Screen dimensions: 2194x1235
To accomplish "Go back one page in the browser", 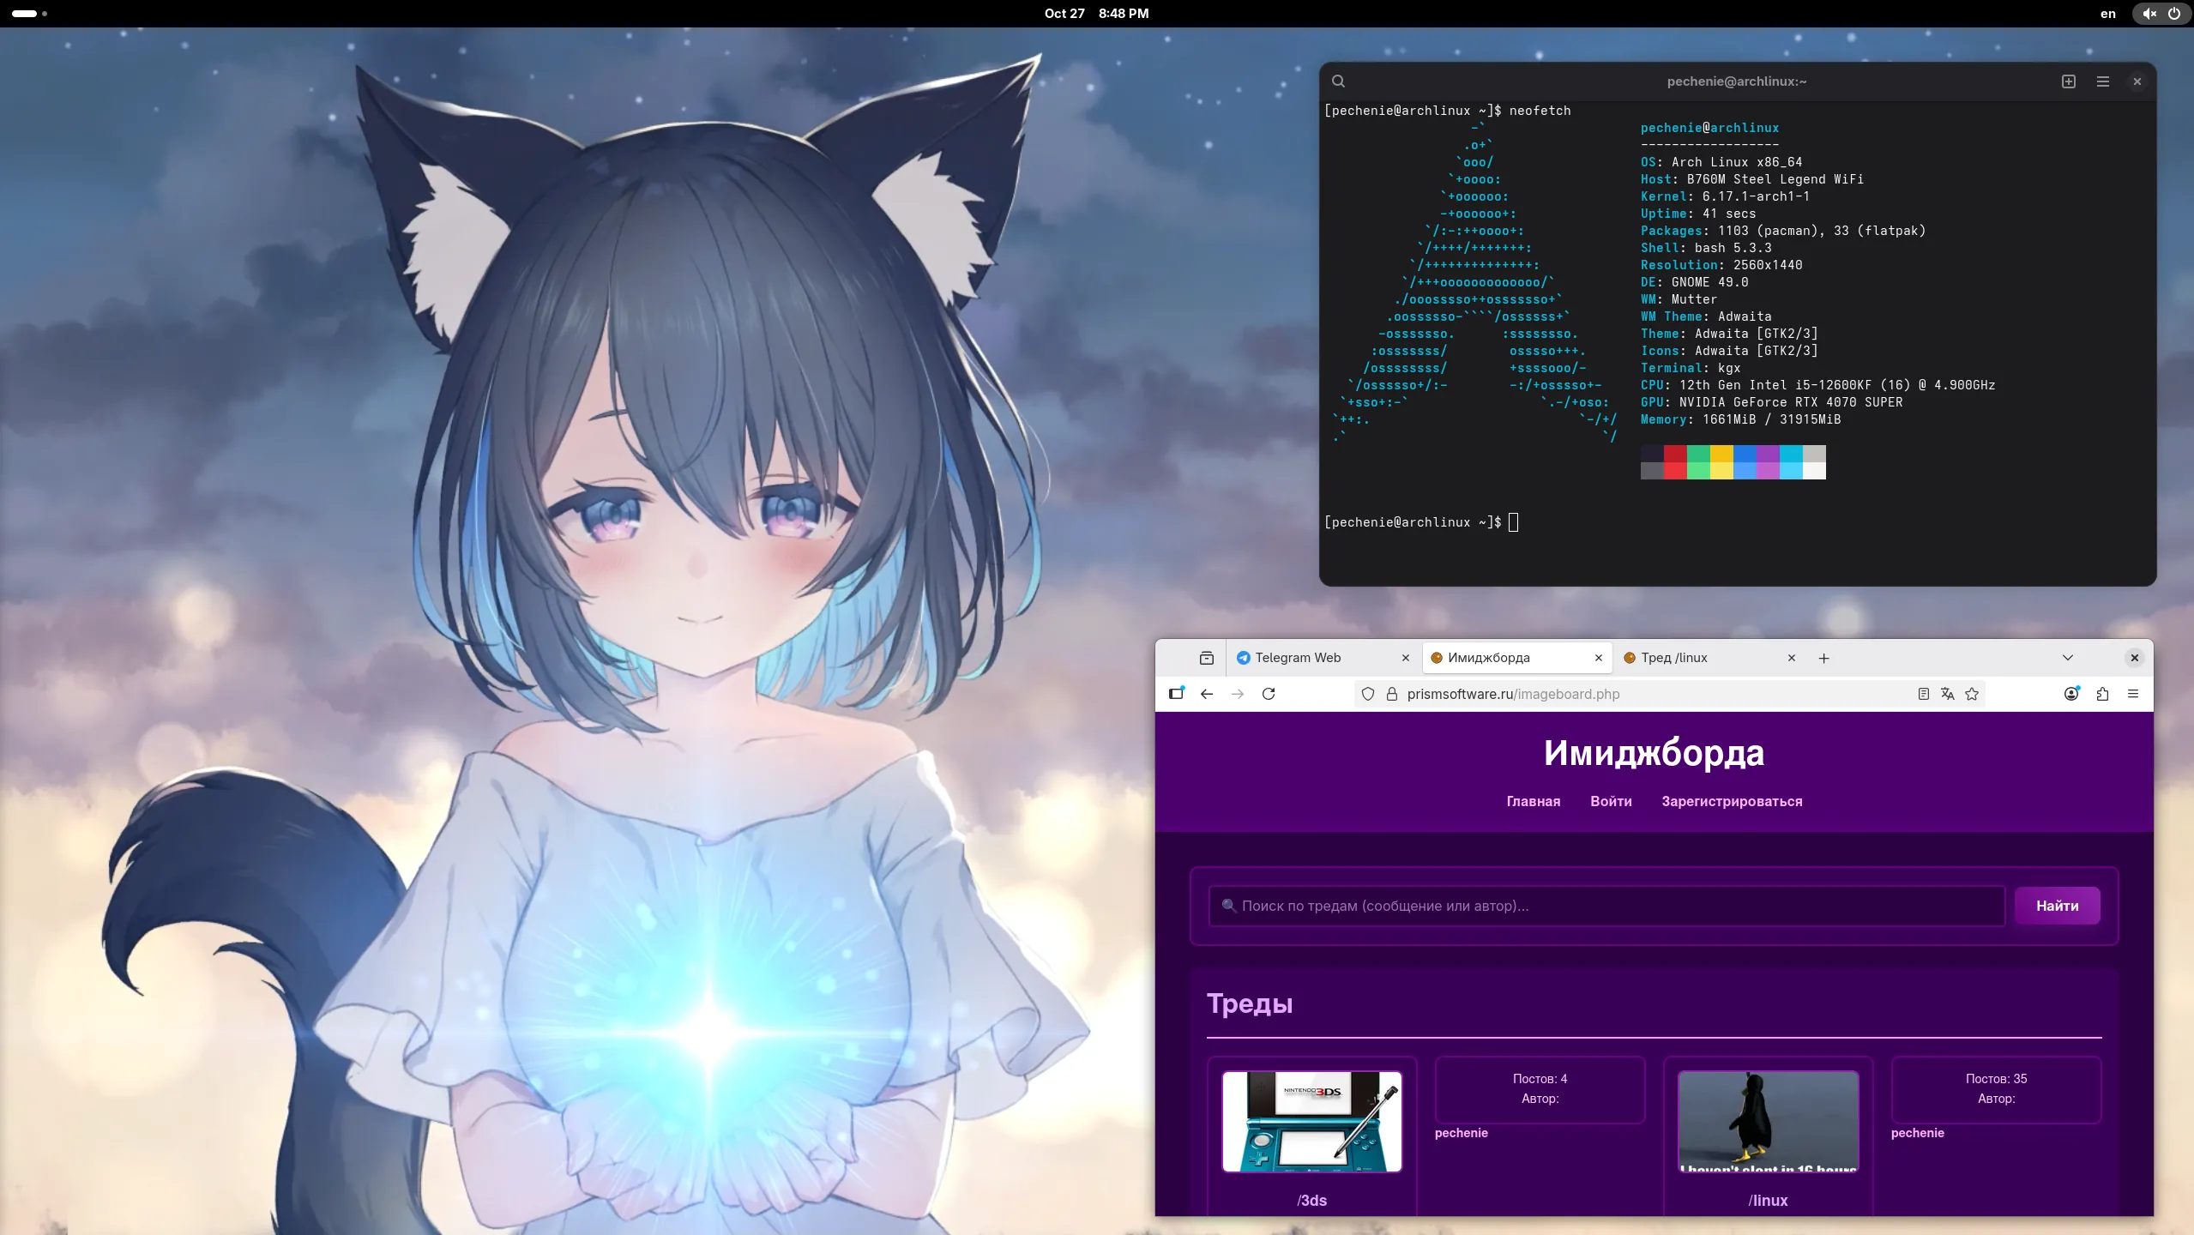I will coord(1207,694).
